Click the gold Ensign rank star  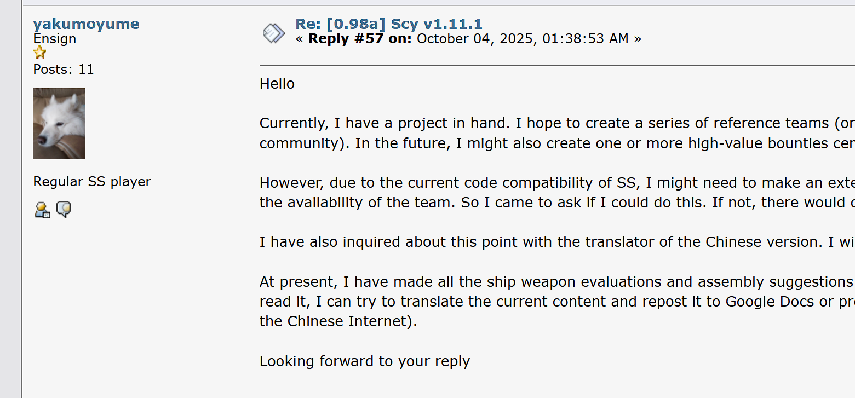(x=39, y=53)
